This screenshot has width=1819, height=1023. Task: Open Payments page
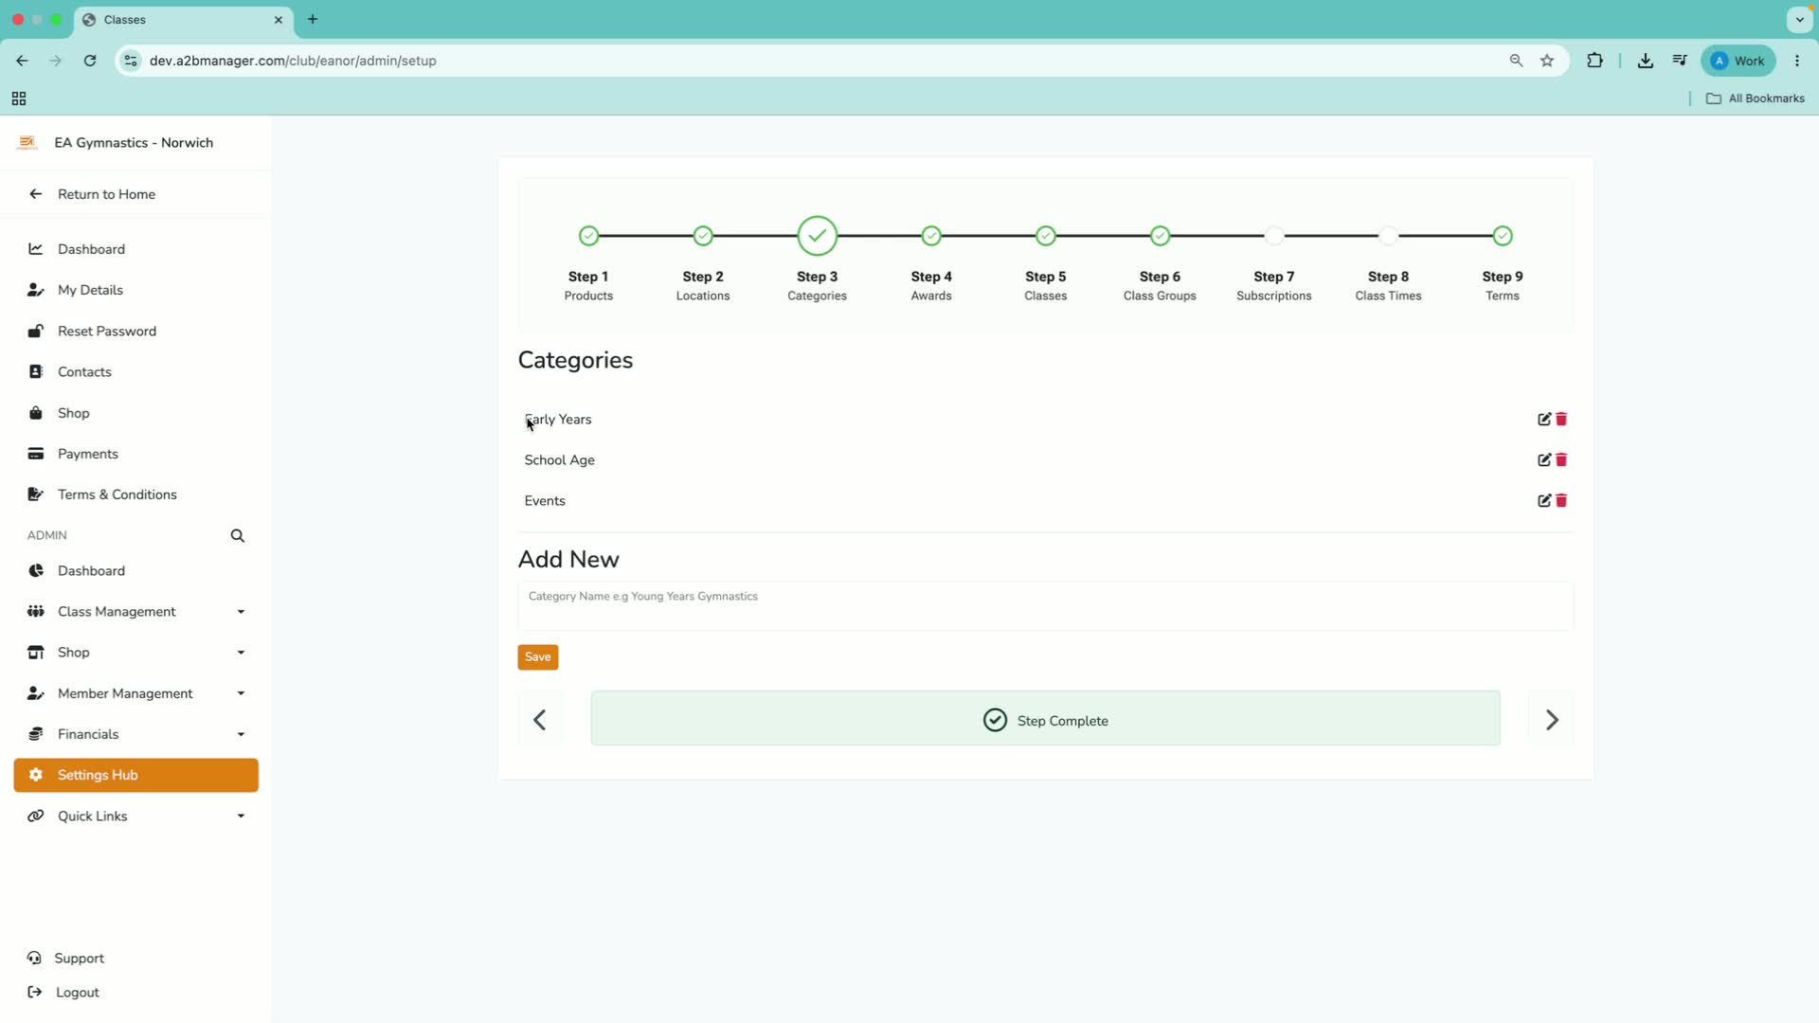(88, 454)
